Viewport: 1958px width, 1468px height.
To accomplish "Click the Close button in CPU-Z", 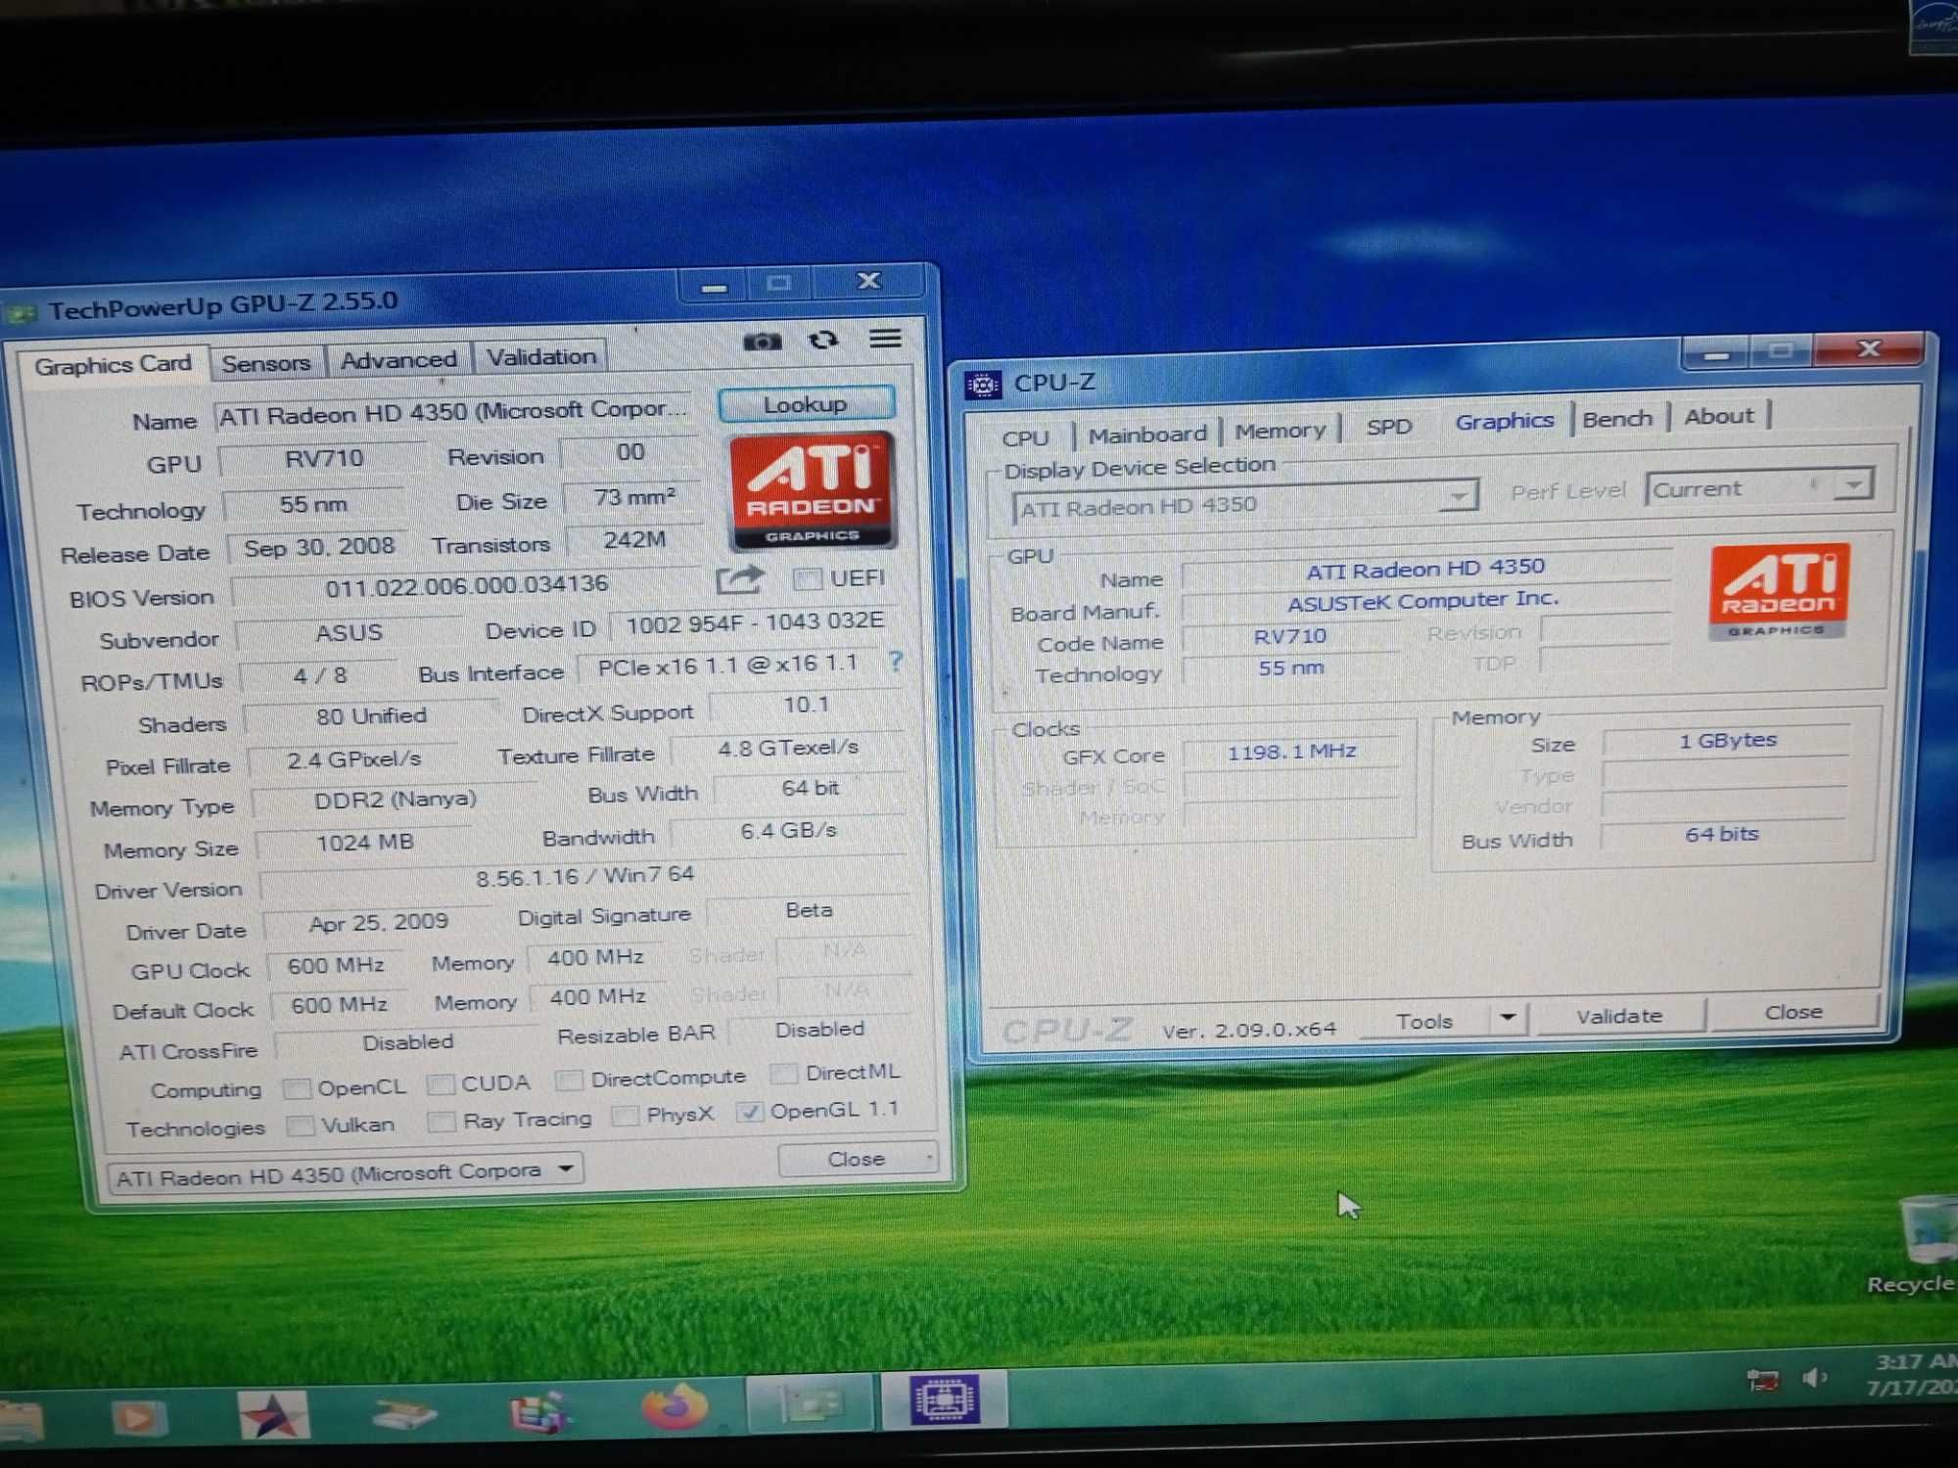I will click(x=1794, y=1012).
